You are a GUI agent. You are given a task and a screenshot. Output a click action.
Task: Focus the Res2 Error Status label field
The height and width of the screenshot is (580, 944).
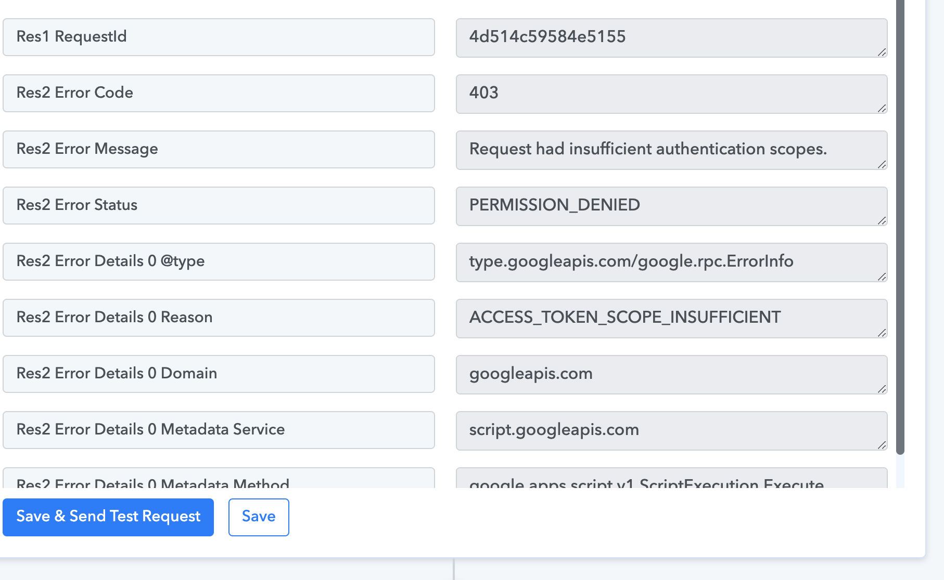(x=219, y=206)
